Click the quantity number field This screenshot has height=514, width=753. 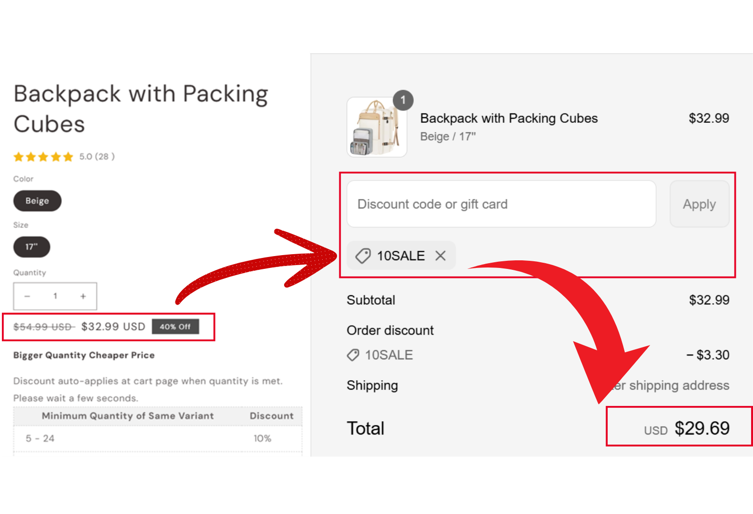pyautogui.click(x=55, y=296)
